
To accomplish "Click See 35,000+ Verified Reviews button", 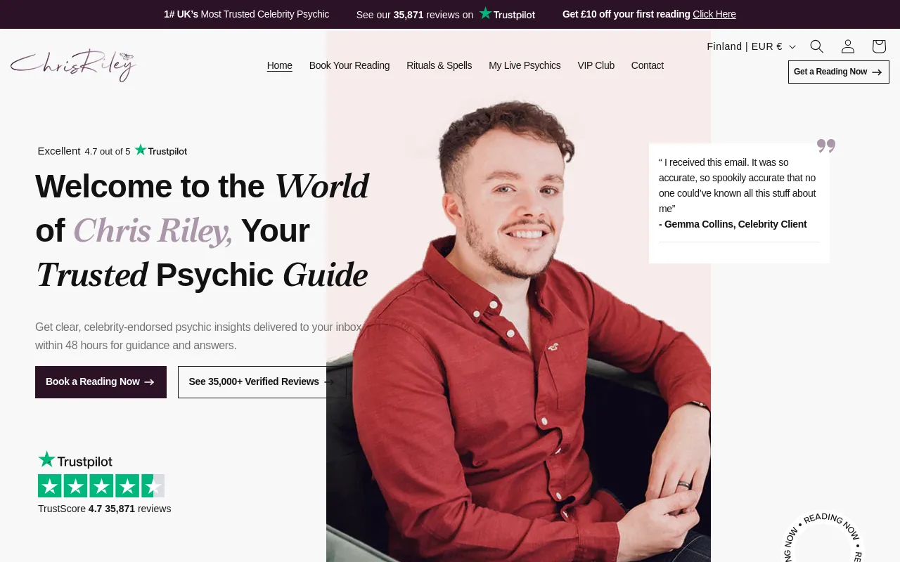I will pos(262,381).
